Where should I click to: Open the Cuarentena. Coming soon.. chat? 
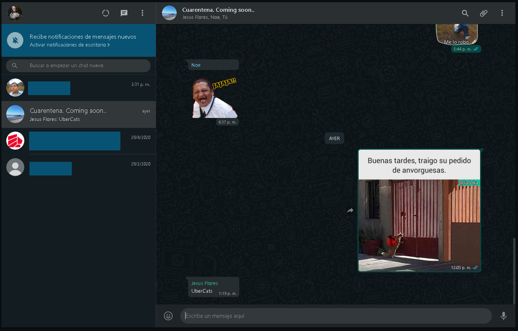click(78, 115)
